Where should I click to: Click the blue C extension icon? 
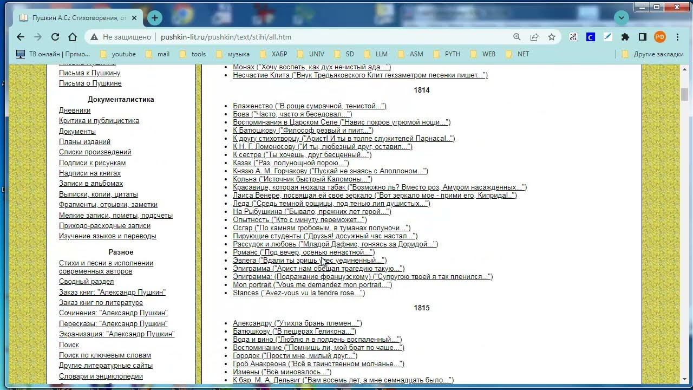pyautogui.click(x=591, y=37)
